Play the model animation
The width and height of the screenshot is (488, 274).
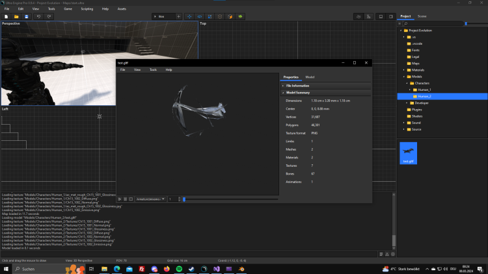pos(120,199)
